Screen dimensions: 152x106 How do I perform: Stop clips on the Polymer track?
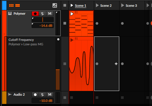65,23
